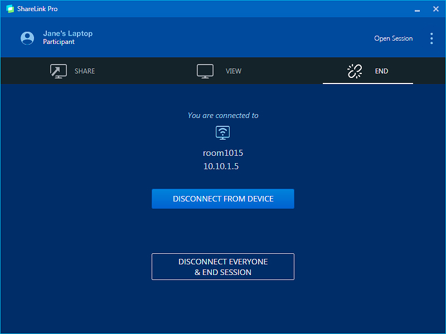Click the broken chain link End icon
This screenshot has height=334, width=446.
pos(355,71)
